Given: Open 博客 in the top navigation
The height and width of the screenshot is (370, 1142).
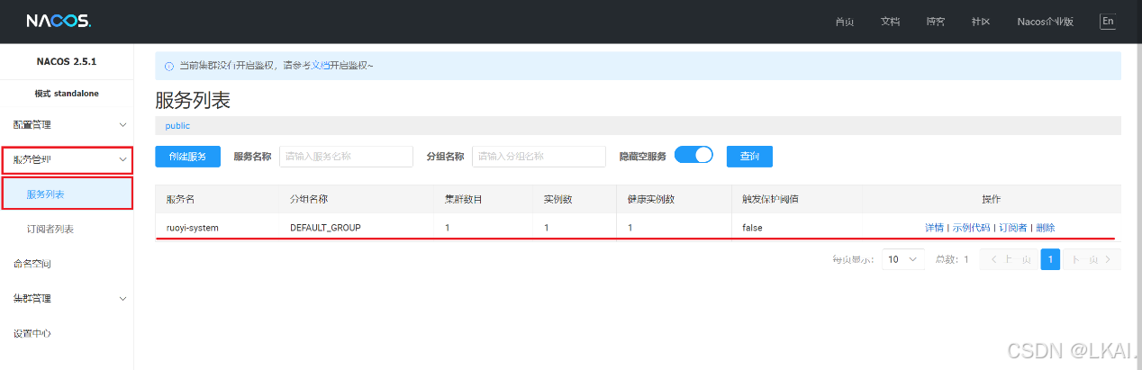Looking at the screenshot, I should (x=935, y=21).
